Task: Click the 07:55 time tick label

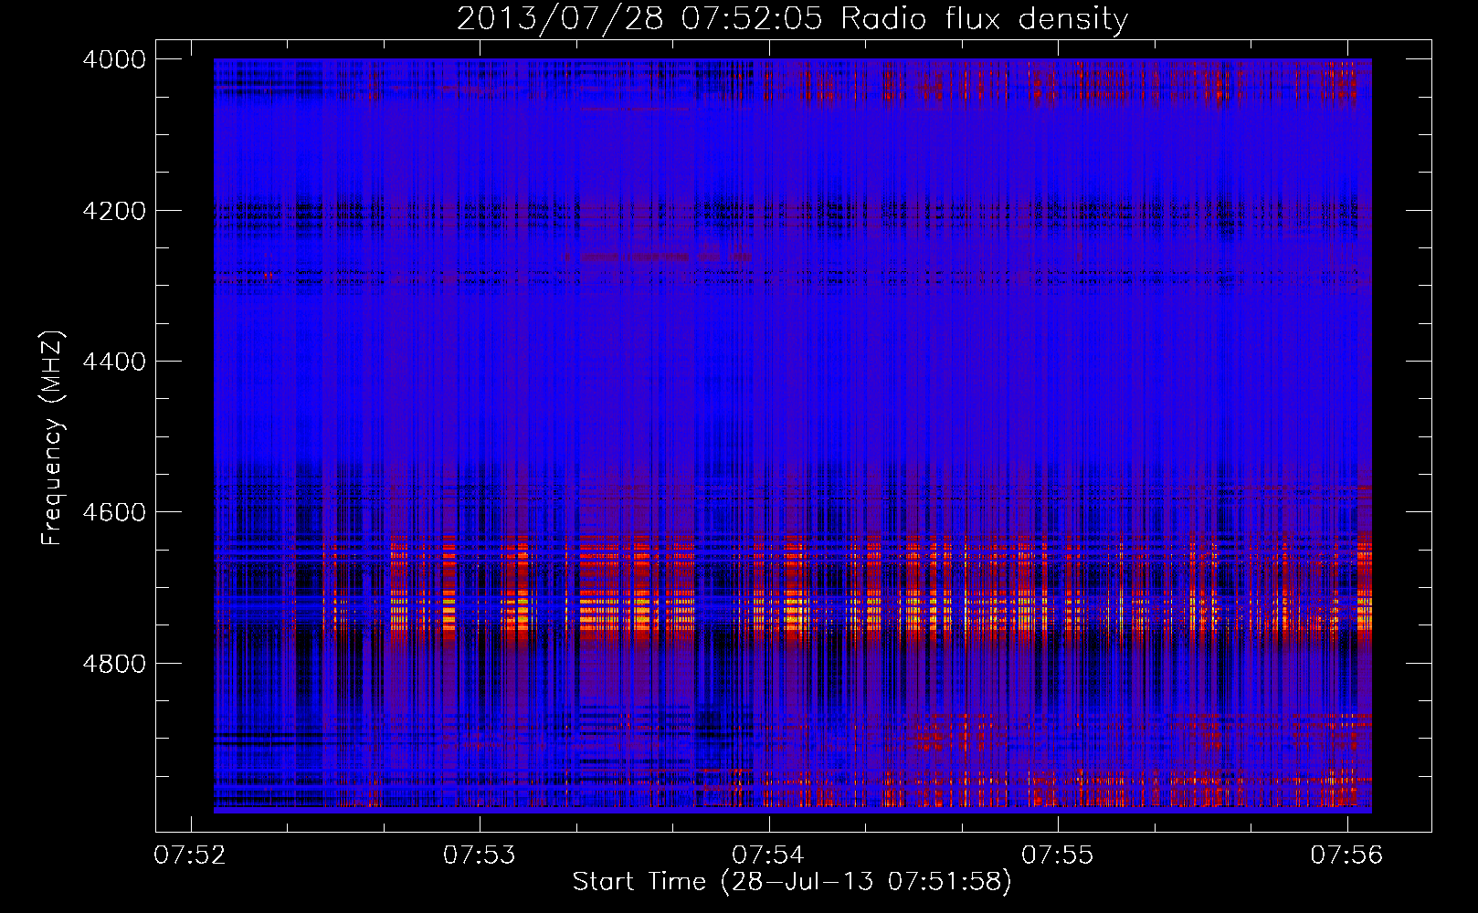Action: pyautogui.click(x=1057, y=855)
